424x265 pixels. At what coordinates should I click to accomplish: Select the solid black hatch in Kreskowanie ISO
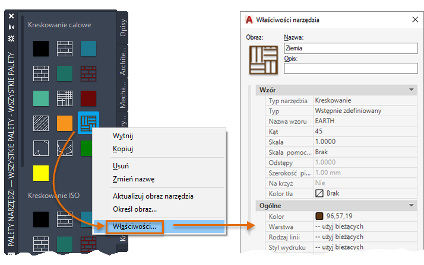[41, 219]
